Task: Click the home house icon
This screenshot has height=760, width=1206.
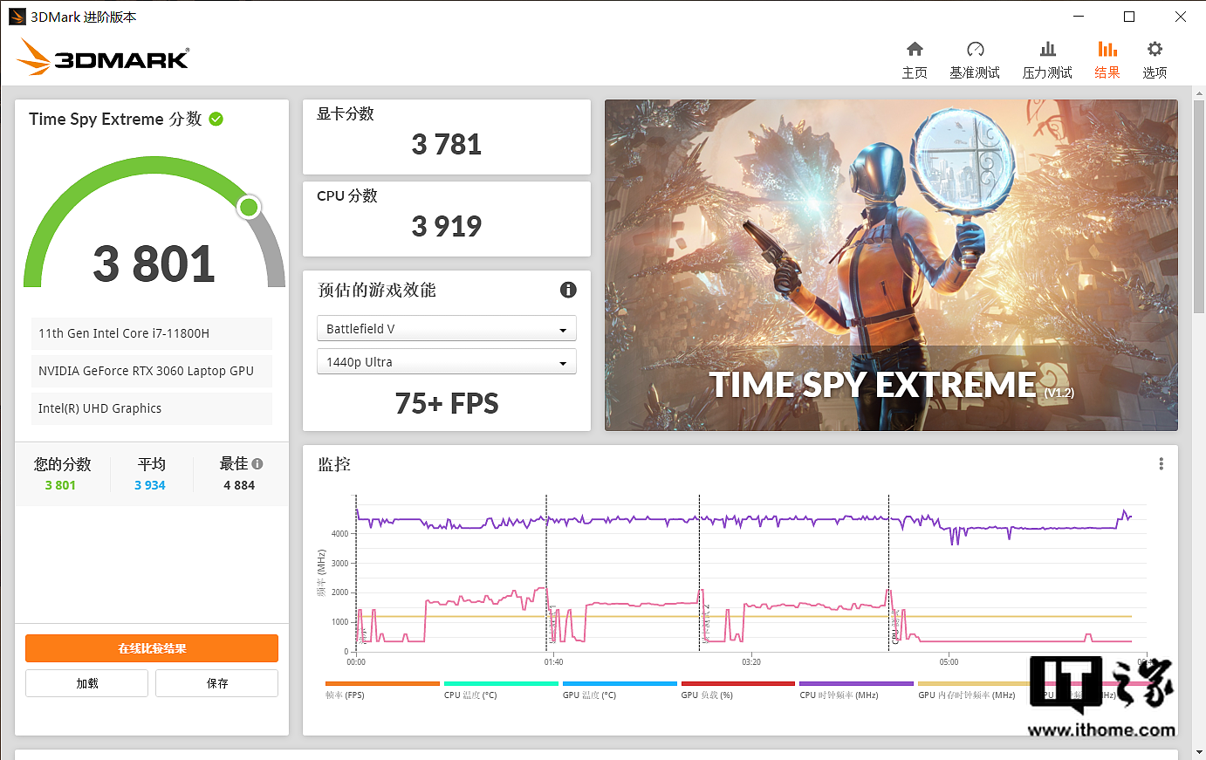Action: click(915, 49)
